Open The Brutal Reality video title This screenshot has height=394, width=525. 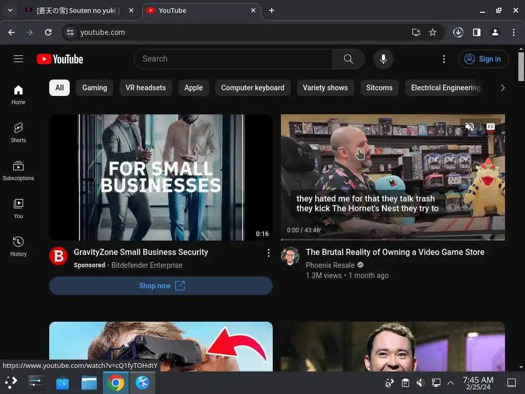395,252
